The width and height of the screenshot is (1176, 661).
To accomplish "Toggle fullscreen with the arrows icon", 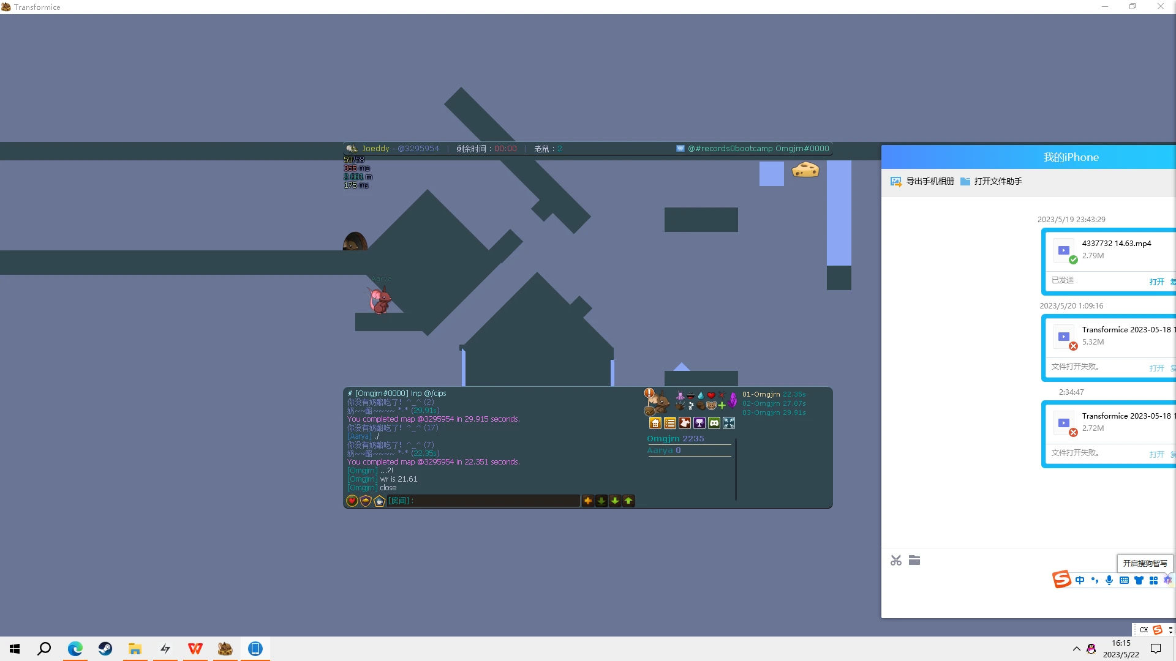I will pyautogui.click(x=729, y=423).
